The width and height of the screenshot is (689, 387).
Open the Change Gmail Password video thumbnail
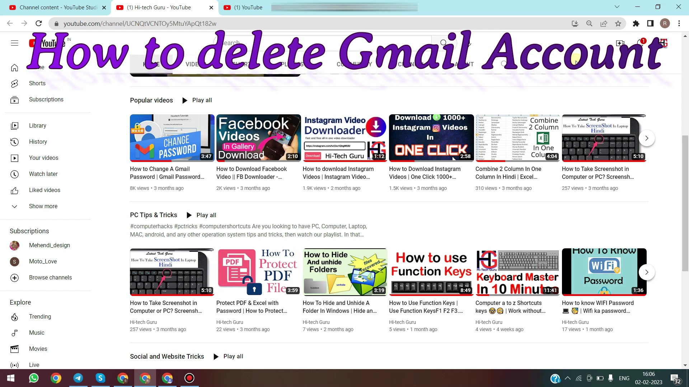[x=172, y=138]
